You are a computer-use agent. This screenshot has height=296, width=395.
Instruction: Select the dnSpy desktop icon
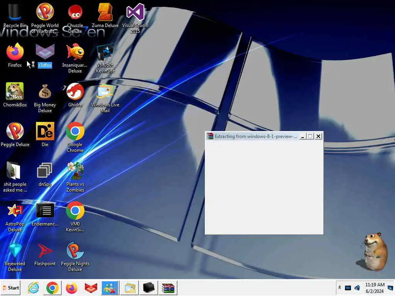click(x=45, y=174)
